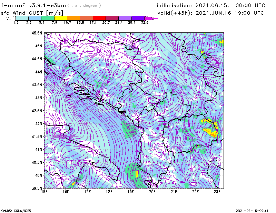Image resolution: width=276 pixels, height=213 pixels.
Task: Click the 'GrADS: COLA/IGES' footer text
Action: [x=16, y=211]
